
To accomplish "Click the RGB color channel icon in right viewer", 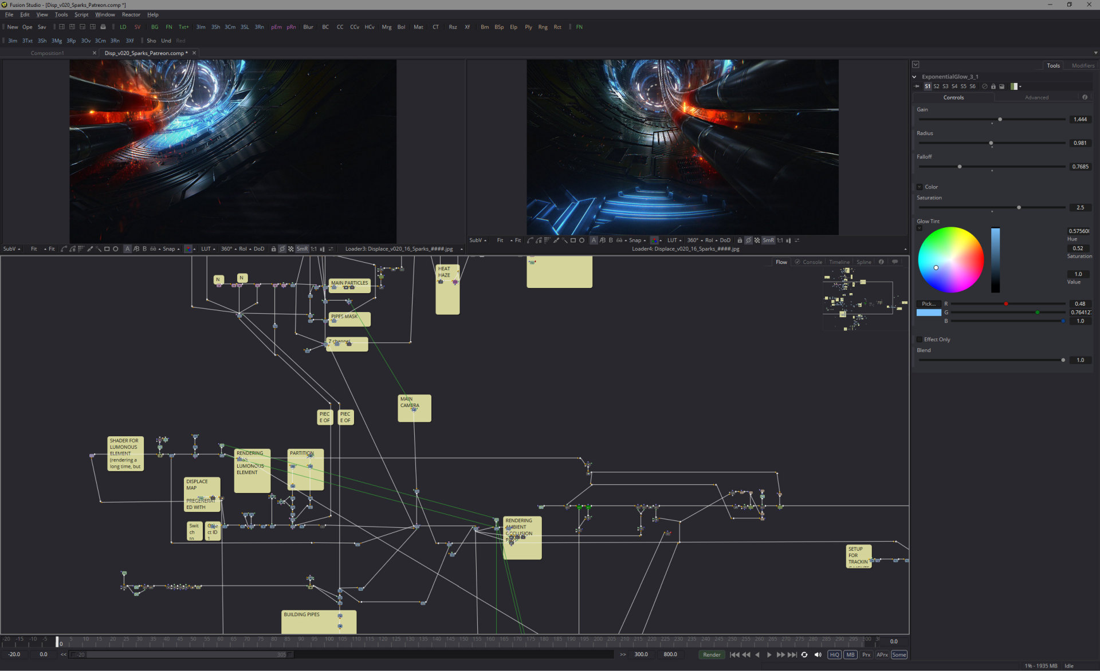I will click(x=654, y=240).
